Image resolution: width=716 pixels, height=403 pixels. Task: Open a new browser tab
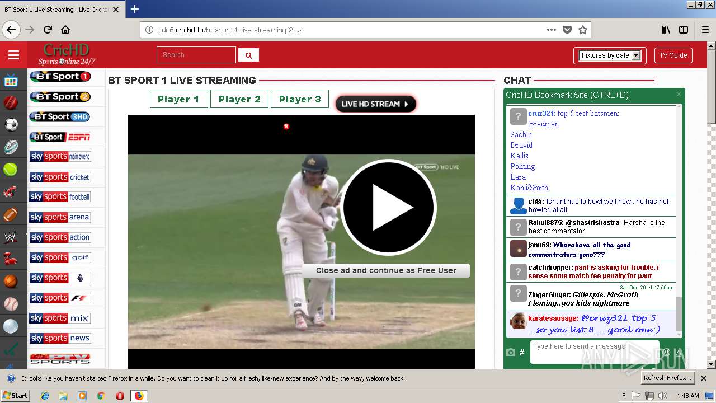pos(135,9)
